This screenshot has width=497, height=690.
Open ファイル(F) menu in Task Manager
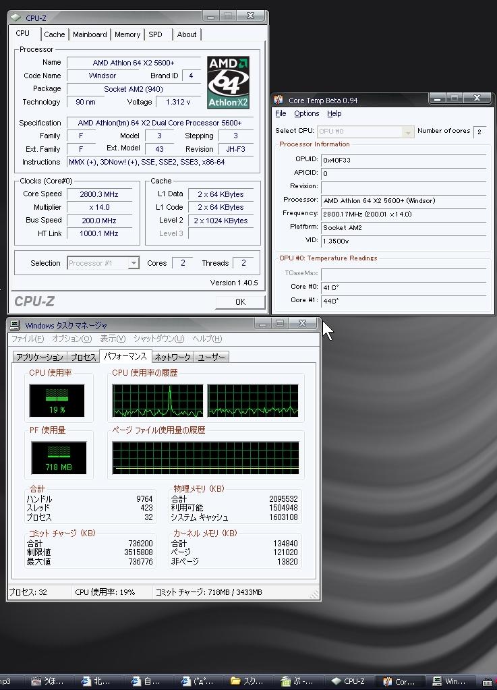tap(27, 339)
